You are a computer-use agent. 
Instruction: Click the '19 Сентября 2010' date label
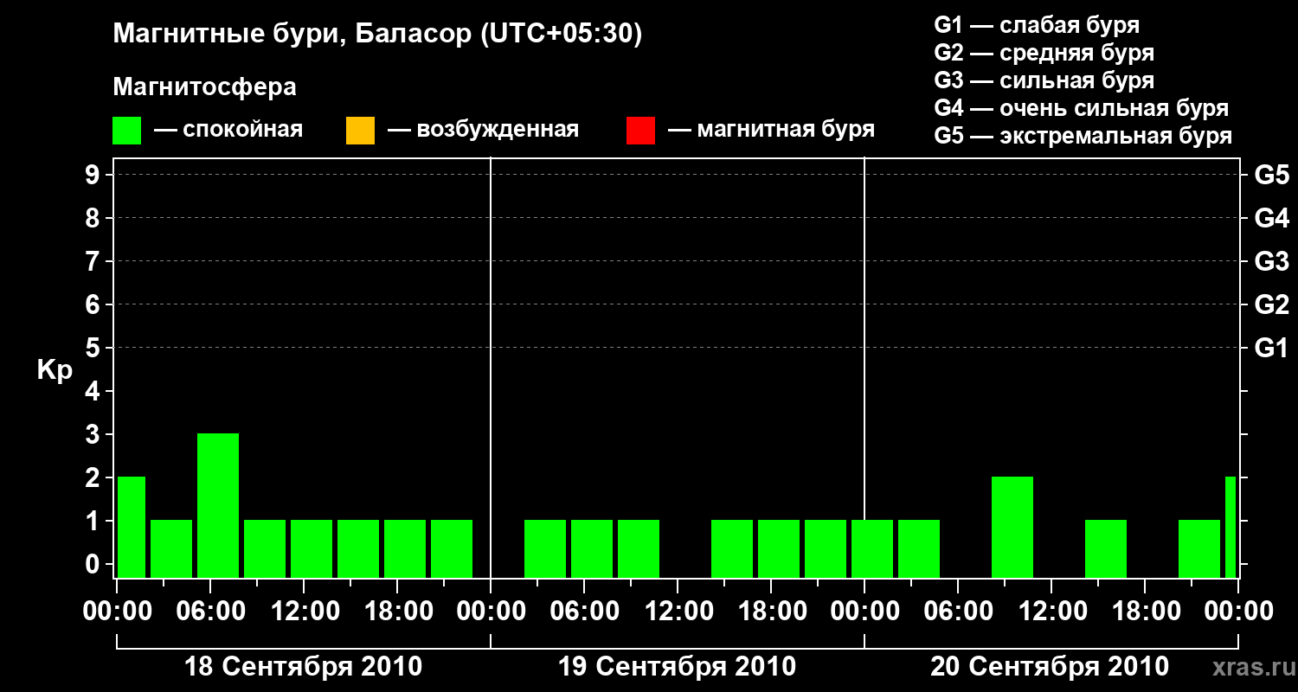(x=677, y=667)
